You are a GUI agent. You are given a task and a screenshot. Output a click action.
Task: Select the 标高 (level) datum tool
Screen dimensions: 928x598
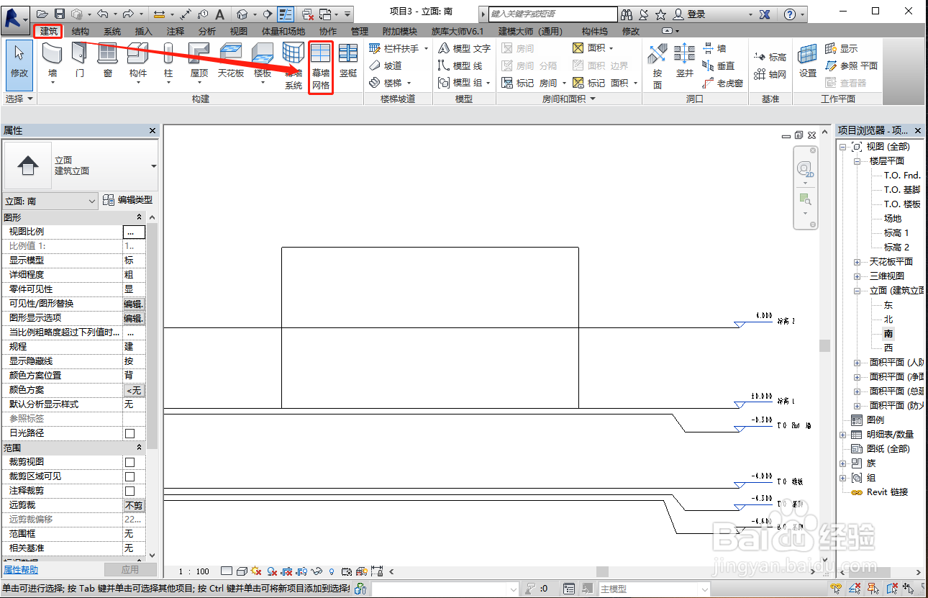(770, 57)
